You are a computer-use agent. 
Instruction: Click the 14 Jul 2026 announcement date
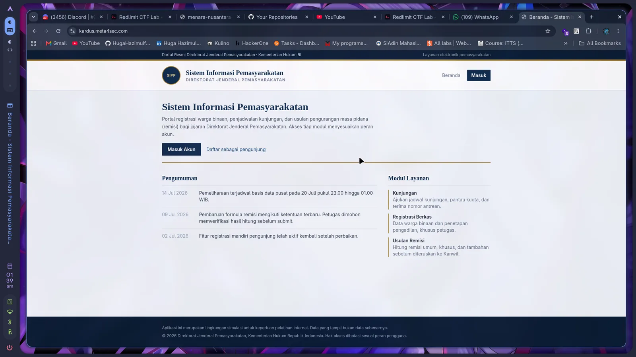coord(175,193)
